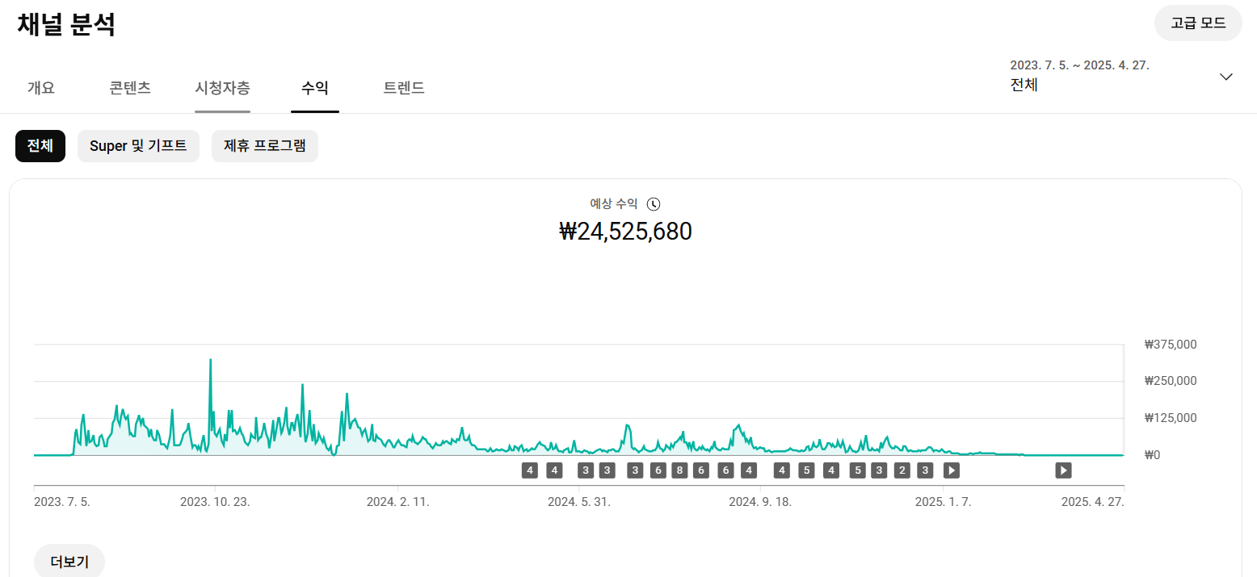The height and width of the screenshot is (577, 1257).
Task: Click the date range text 2023. 7. 5. ~ 2025. 4. 27.
Action: [1079, 65]
